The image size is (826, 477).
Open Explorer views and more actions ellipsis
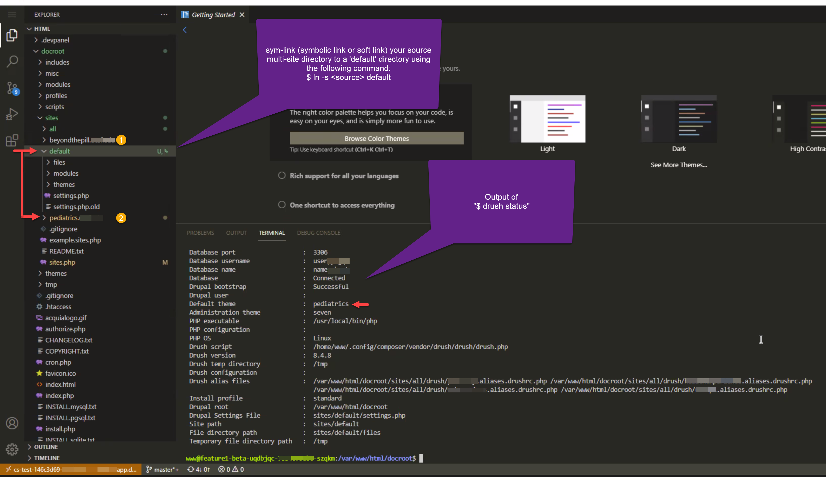pos(164,15)
